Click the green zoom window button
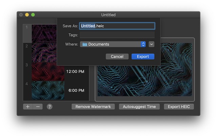The height and width of the screenshot is (138, 217). click(33, 15)
